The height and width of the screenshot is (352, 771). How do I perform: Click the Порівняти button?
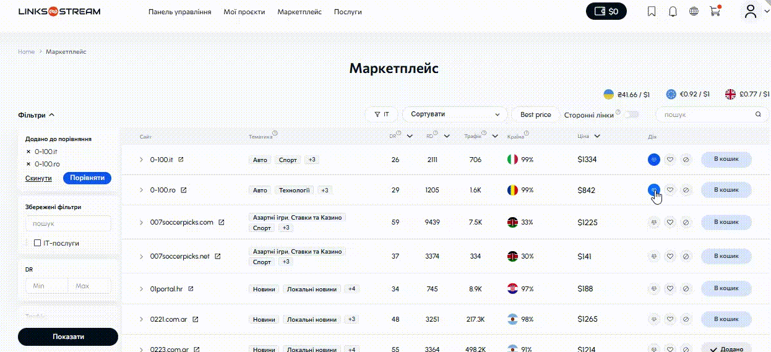87,178
